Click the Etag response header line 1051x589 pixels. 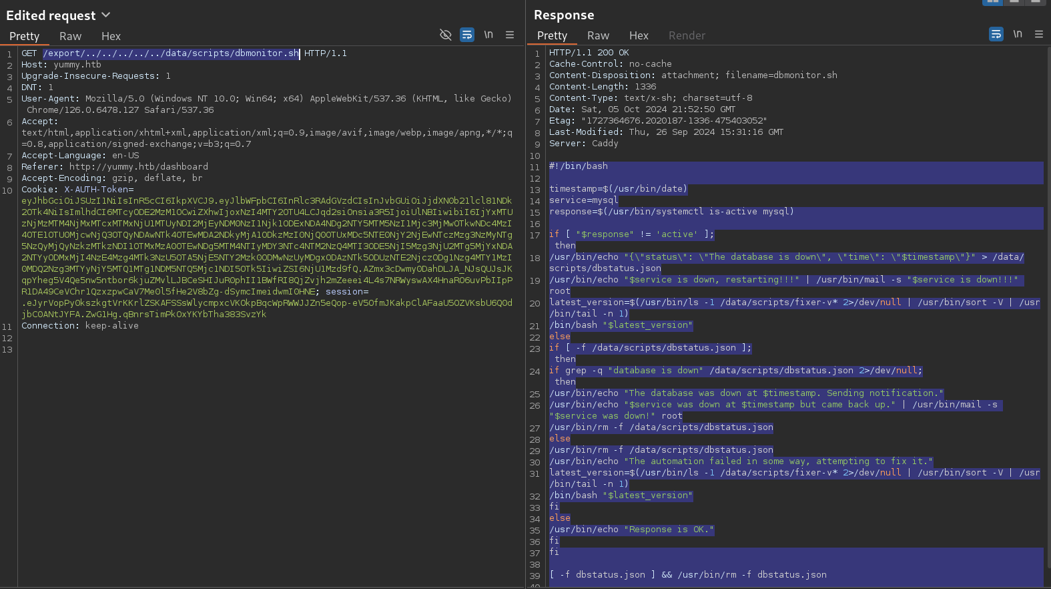[658, 121]
